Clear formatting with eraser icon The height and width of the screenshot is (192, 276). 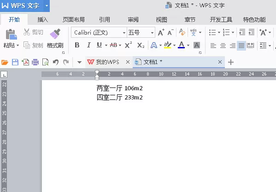[x=182, y=32]
